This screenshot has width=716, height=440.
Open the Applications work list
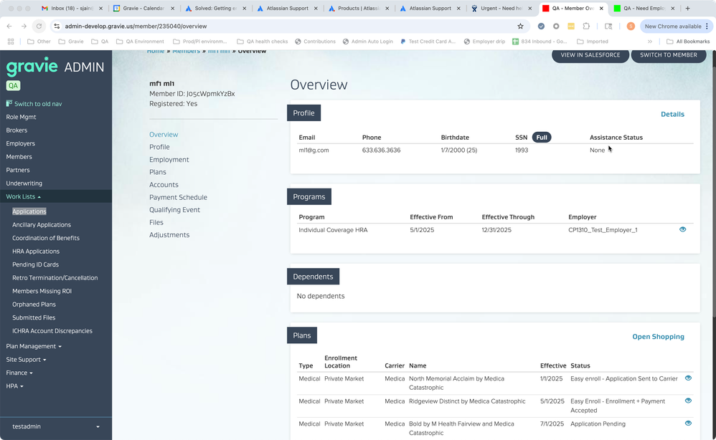(x=29, y=211)
